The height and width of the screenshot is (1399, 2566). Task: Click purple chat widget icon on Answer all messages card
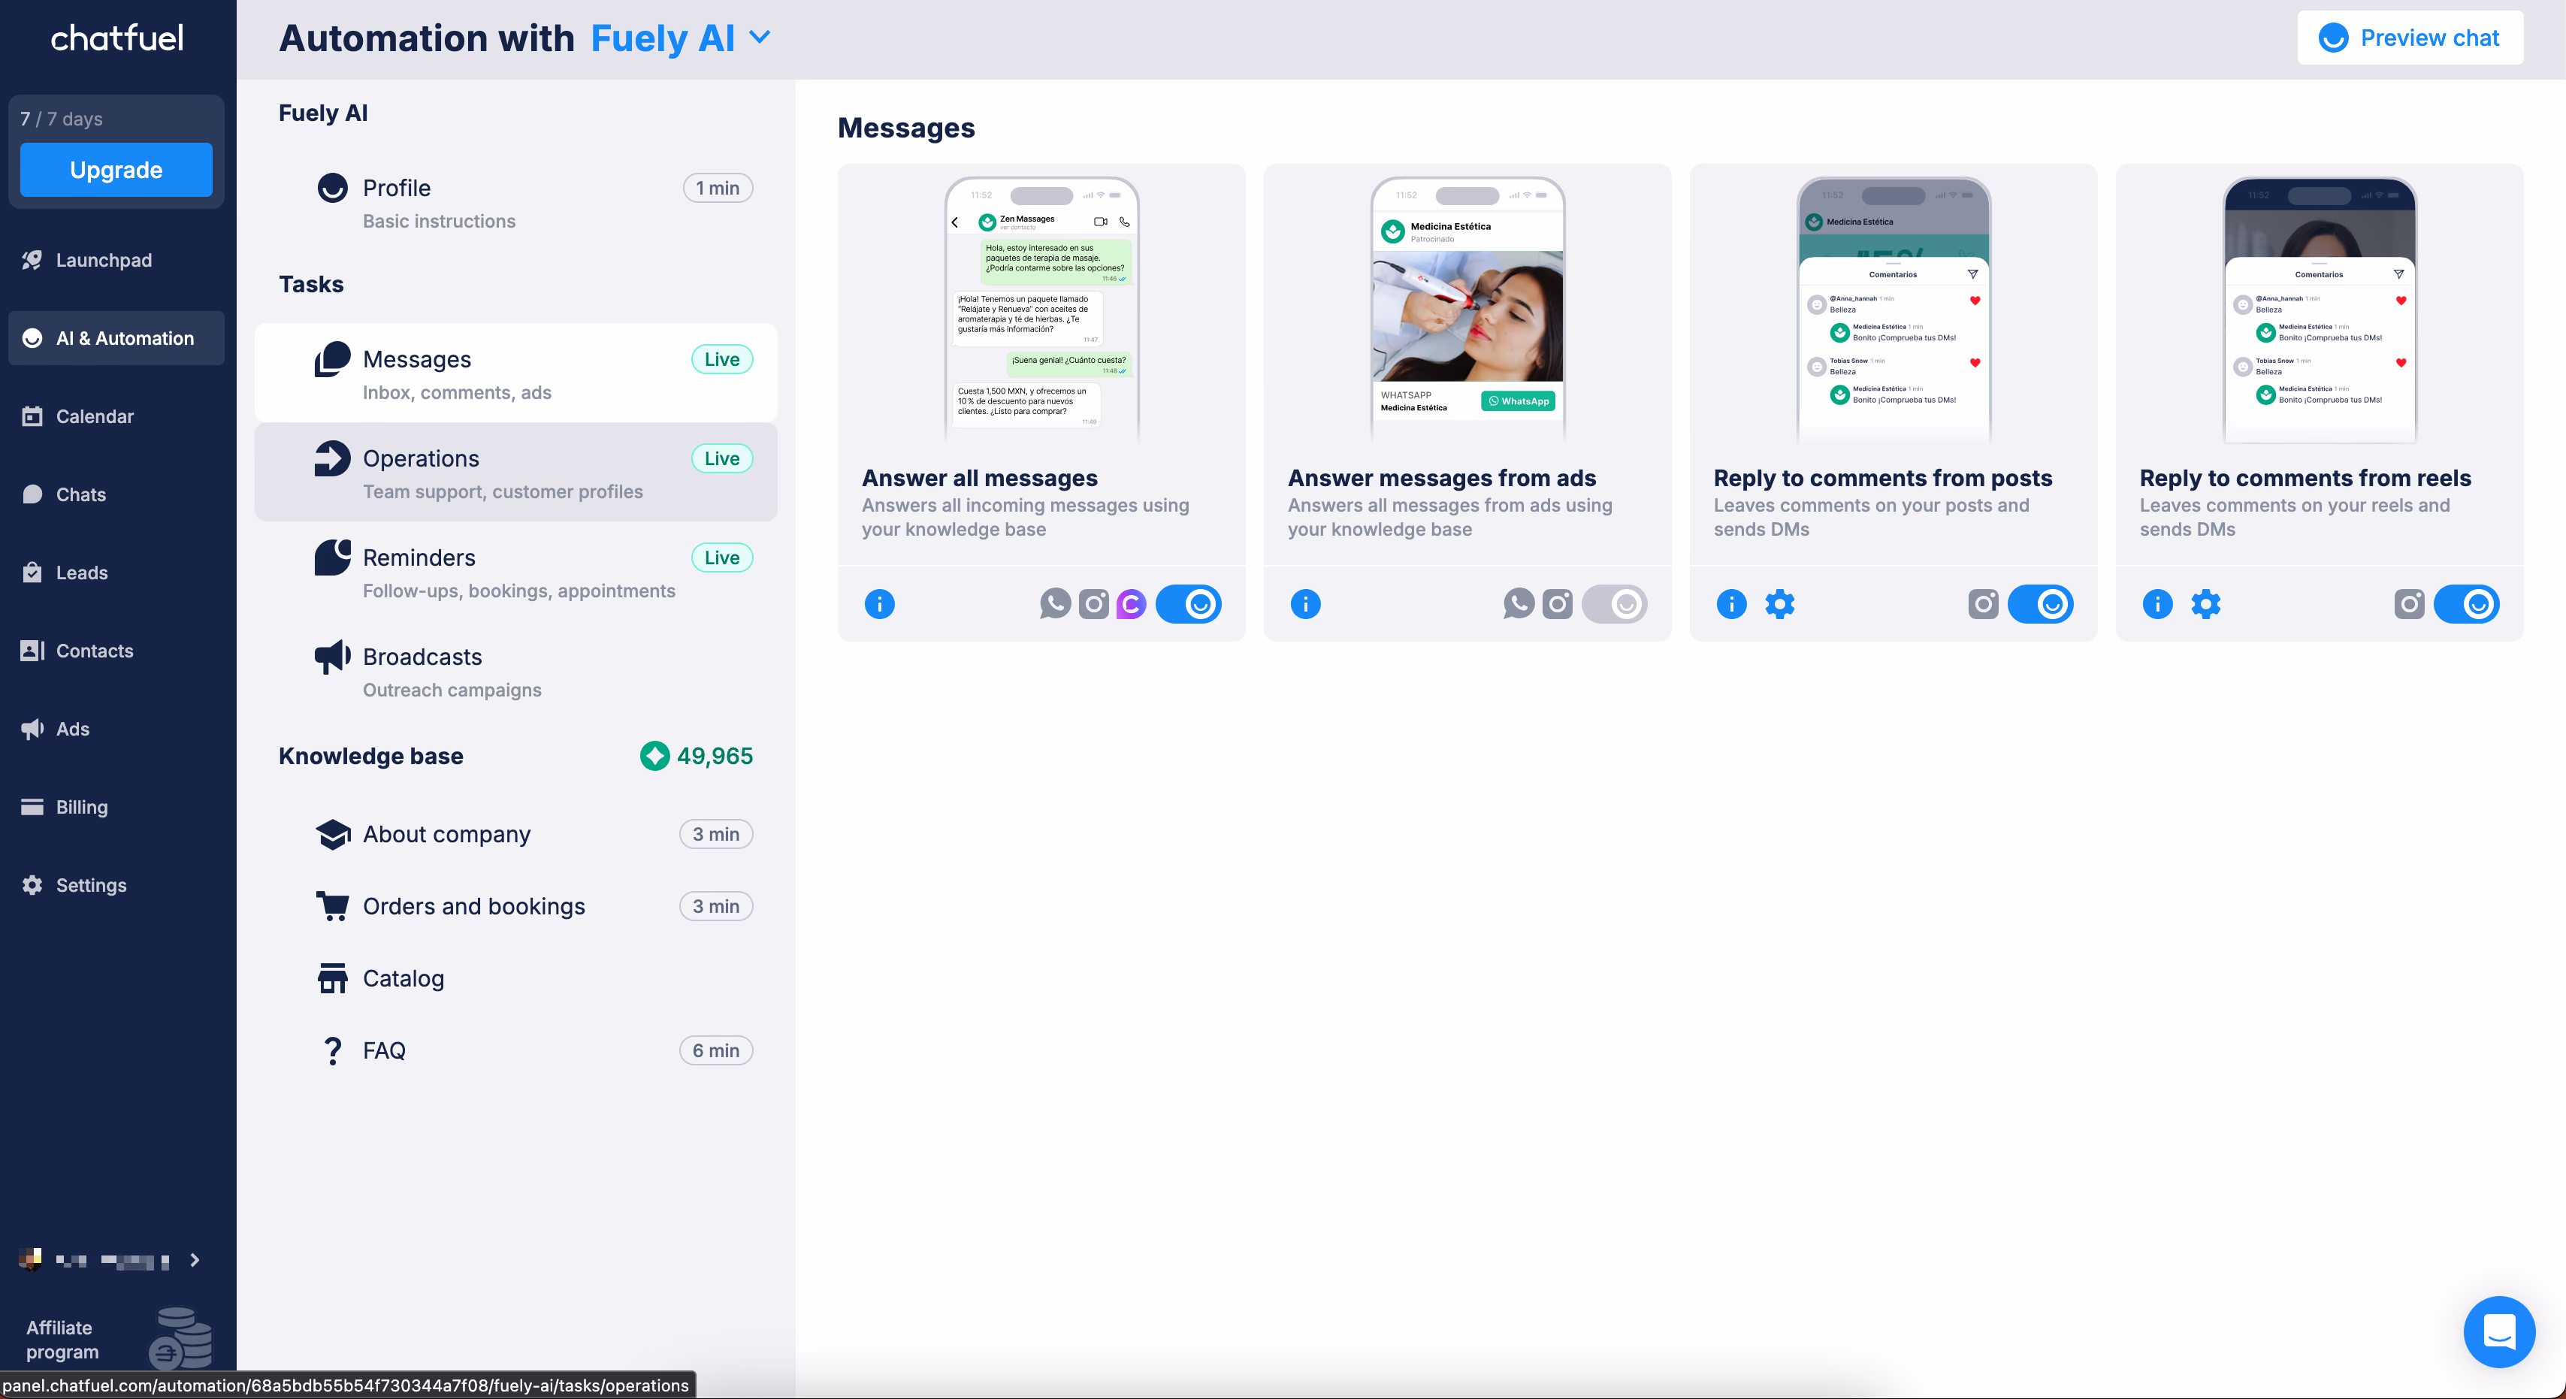1131,603
